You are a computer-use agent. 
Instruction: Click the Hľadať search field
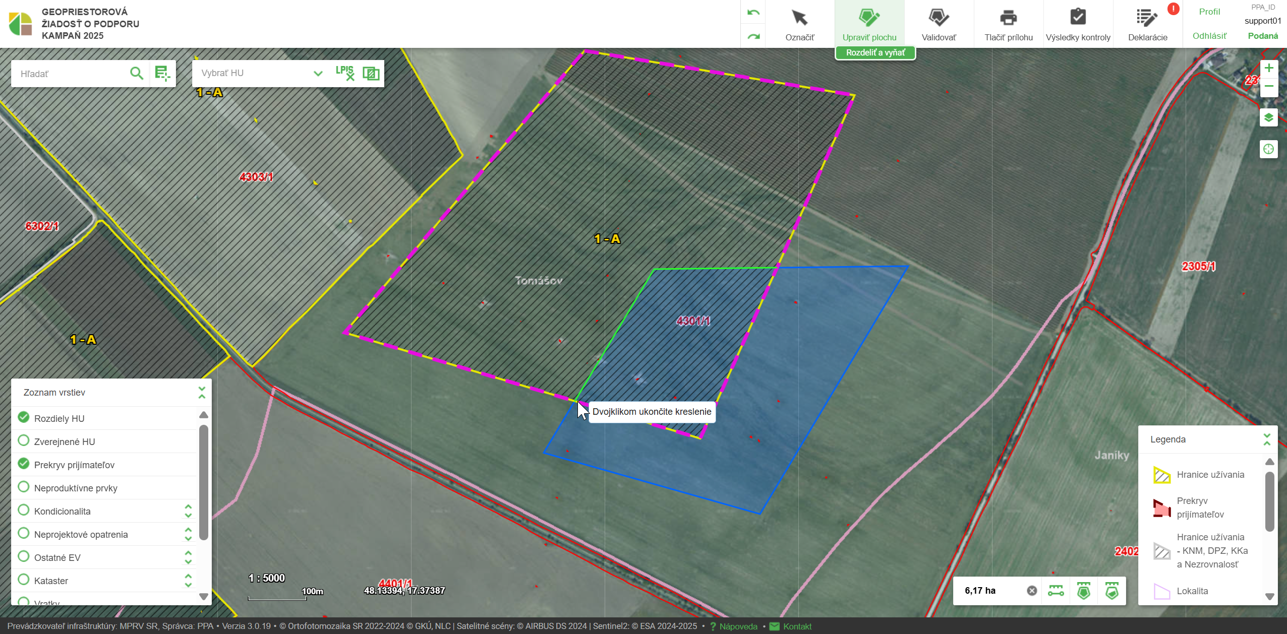[71, 74]
